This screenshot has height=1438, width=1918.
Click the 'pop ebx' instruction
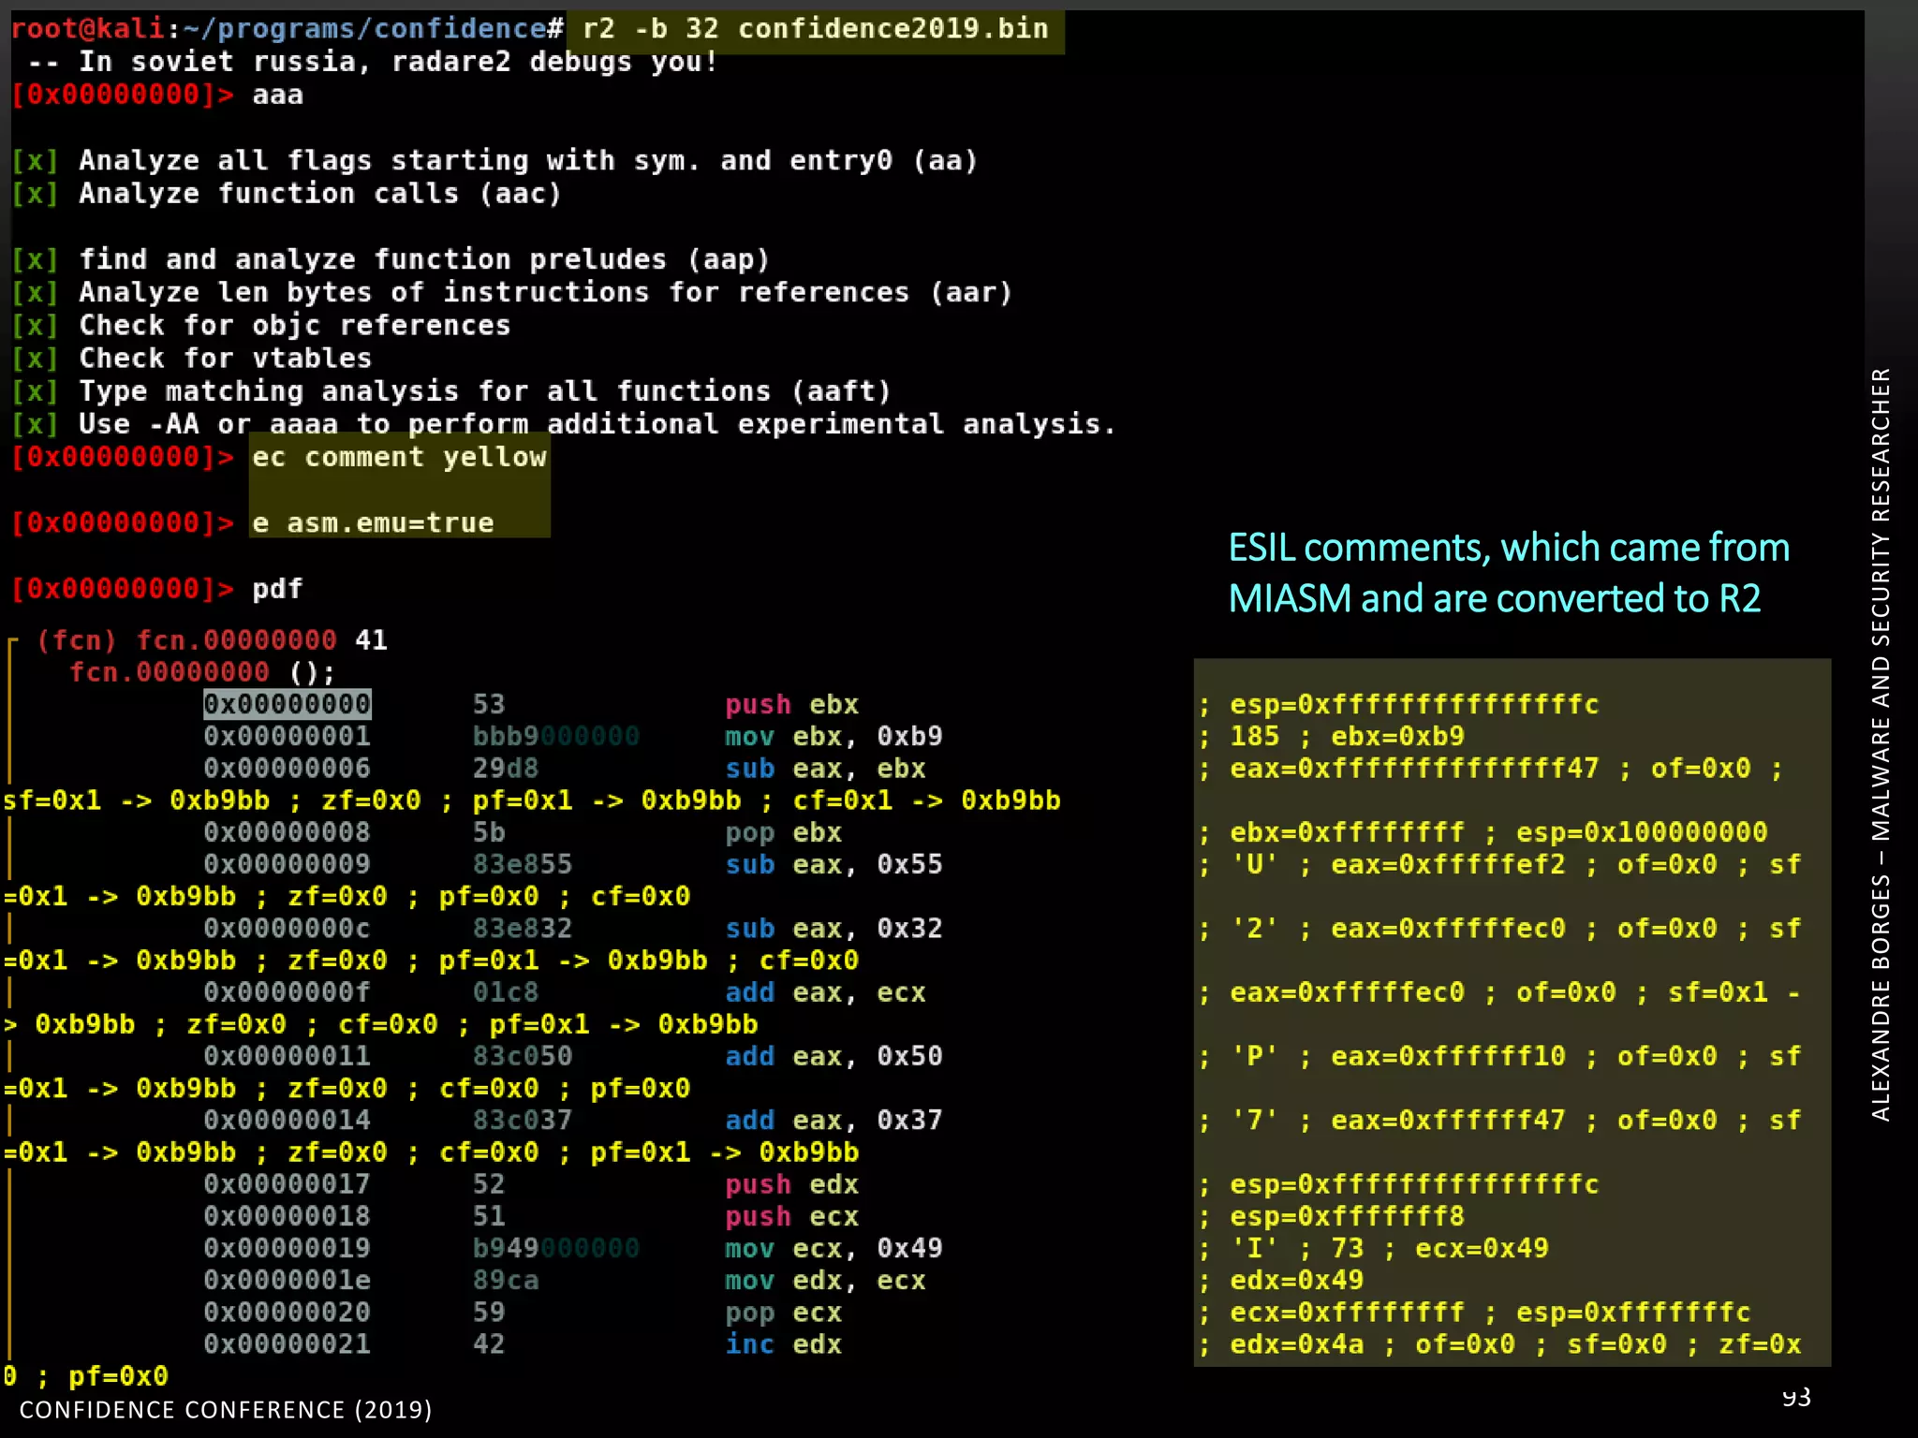click(x=784, y=832)
